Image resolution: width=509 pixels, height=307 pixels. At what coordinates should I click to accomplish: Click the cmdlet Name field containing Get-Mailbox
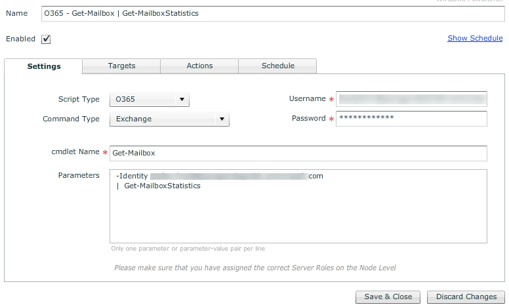298,153
